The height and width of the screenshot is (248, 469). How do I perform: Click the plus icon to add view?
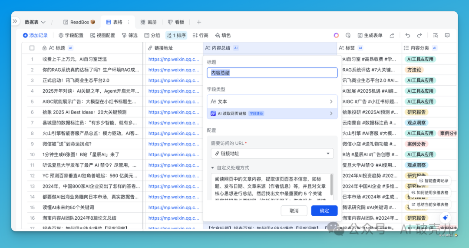[x=199, y=22]
